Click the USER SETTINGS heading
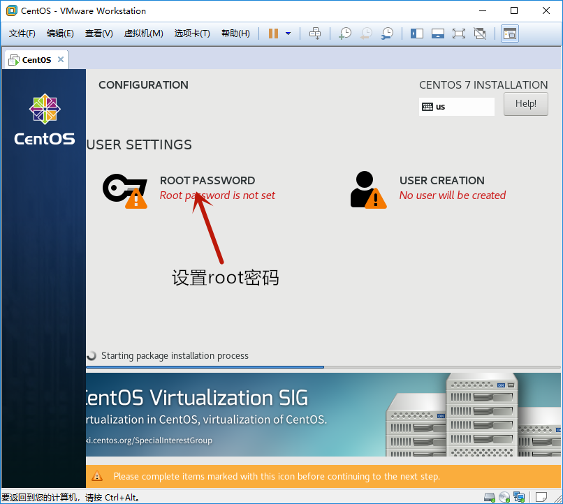Image resolution: width=563 pixels, height=504 pixels. [139, 145]
